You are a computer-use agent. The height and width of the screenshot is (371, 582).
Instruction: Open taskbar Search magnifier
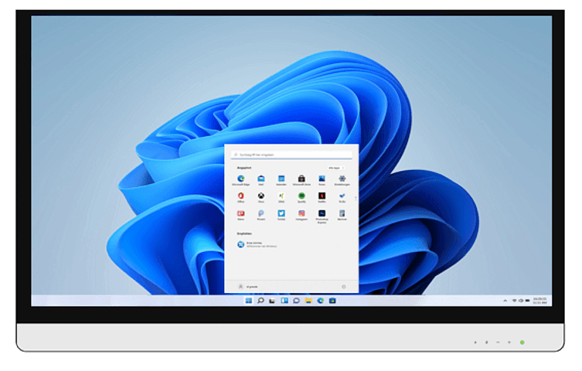pos(260,301)
